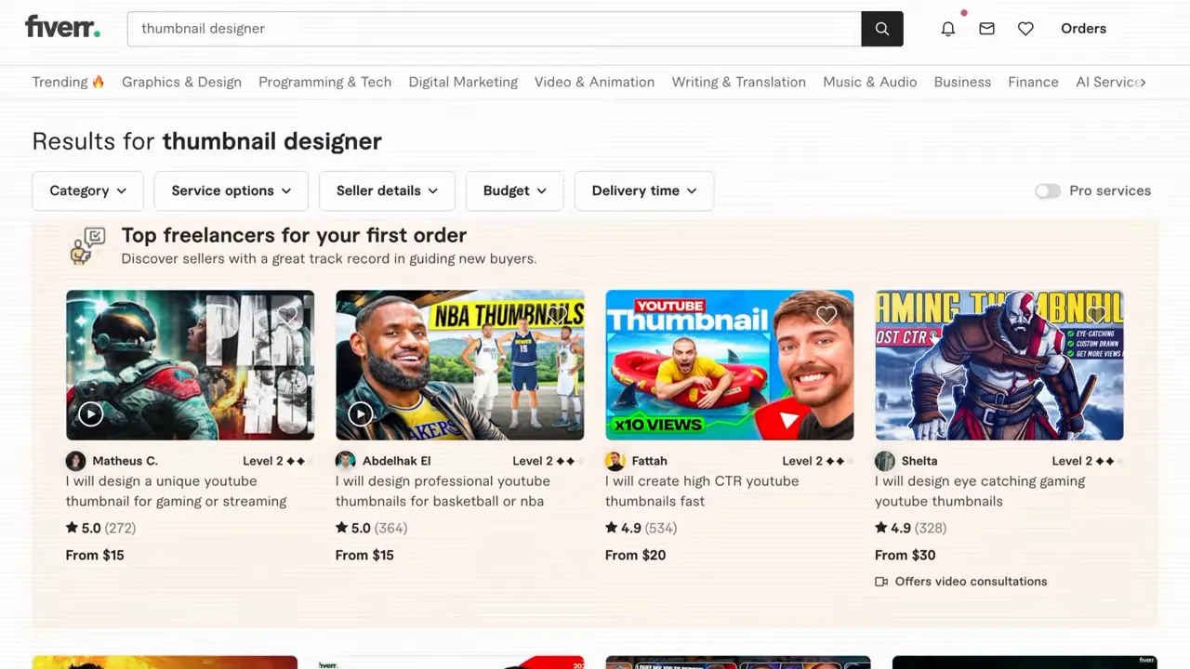
Task: Favorite Shelta's gig with heart icon
Action: 1096,316
